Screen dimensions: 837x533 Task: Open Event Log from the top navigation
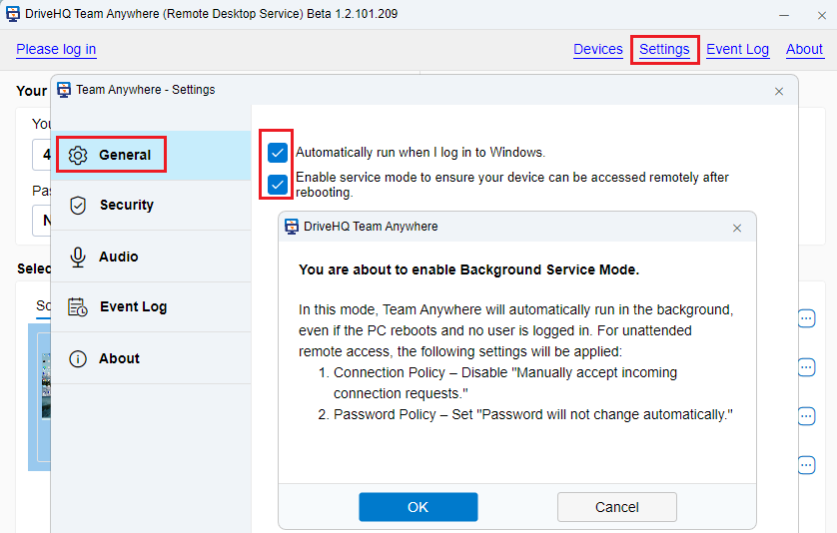[x=737, y=49]
